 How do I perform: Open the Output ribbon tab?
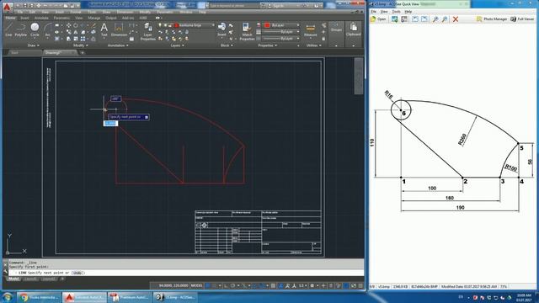click(110, 18)
